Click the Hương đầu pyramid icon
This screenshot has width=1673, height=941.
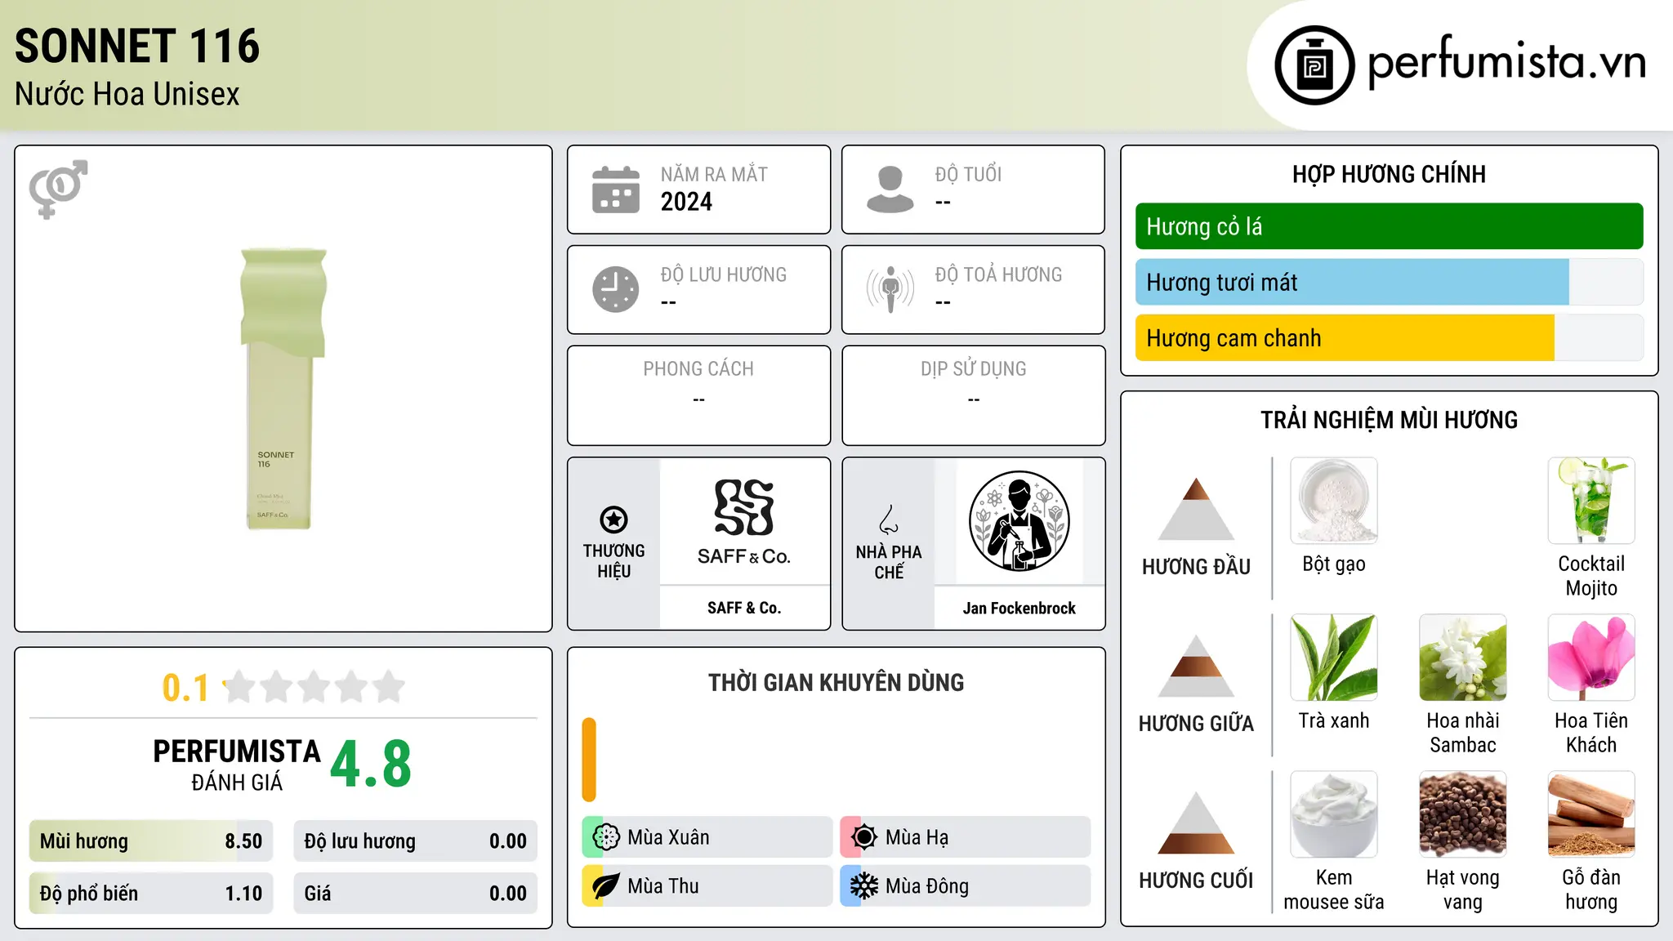point(1196,509)
